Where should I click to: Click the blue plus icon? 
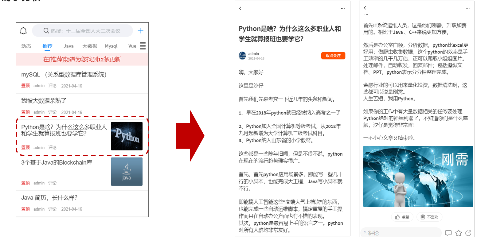point(140,31)
